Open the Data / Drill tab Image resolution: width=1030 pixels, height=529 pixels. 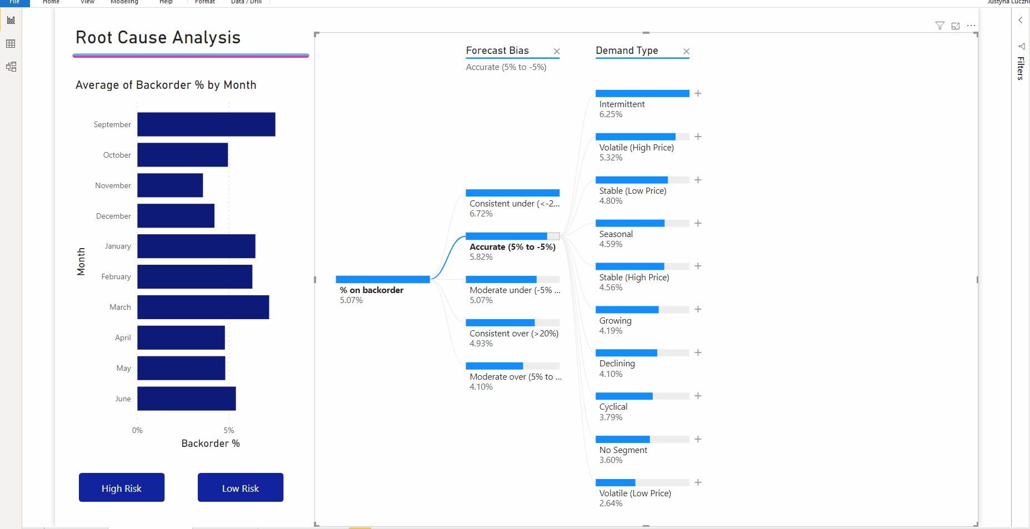[x=246, y=2]
